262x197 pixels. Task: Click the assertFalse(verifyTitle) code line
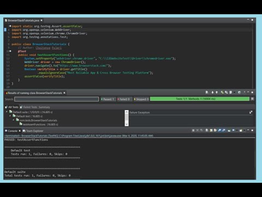44,77
